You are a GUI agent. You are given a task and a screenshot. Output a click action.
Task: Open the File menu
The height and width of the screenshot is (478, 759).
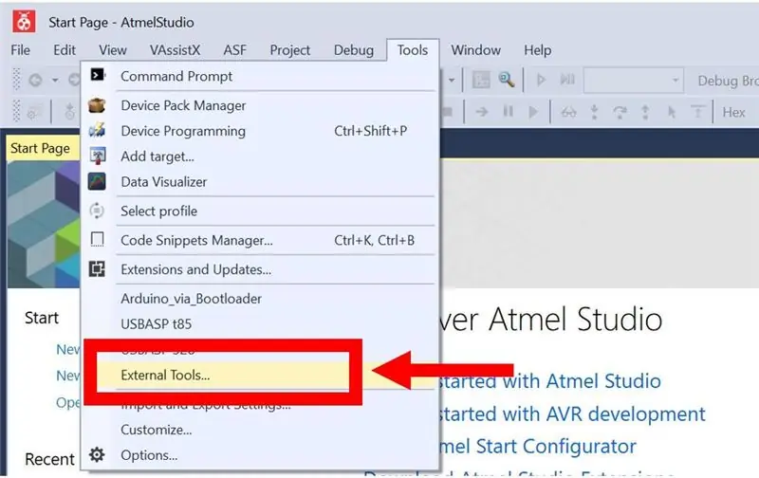point(20,50)
